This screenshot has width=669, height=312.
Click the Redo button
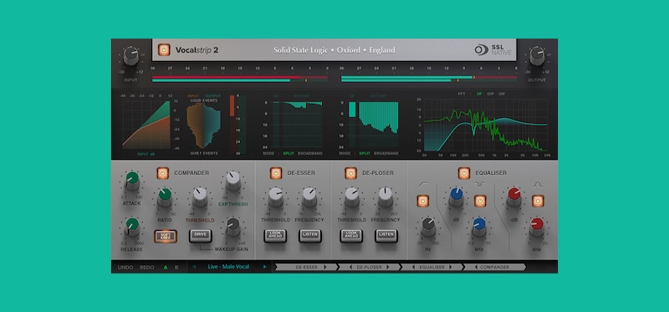tap(147, 268)
